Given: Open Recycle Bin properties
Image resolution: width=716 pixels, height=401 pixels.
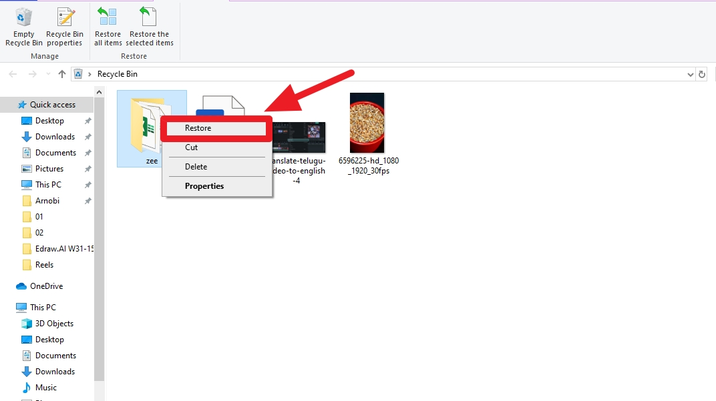Looking at the screenshot, I should pyautogui.click(x=65, y=27).
